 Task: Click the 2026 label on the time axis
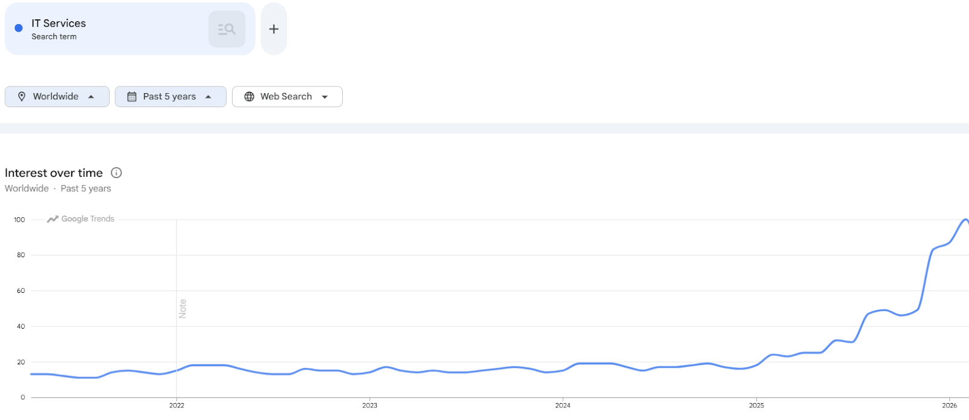click(950, 405)
